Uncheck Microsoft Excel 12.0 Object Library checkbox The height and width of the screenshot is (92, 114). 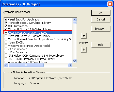coord(6,23)
